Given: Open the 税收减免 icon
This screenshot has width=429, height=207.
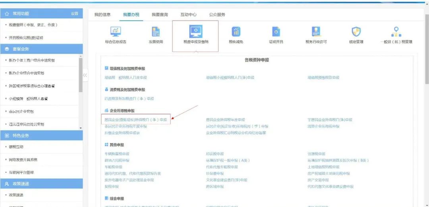Looking at the screenshot, I should 236,32.
